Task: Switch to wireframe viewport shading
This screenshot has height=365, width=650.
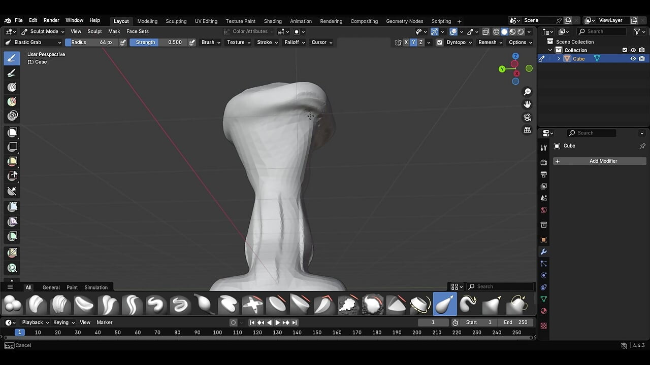Action: (x=497, y=31)
